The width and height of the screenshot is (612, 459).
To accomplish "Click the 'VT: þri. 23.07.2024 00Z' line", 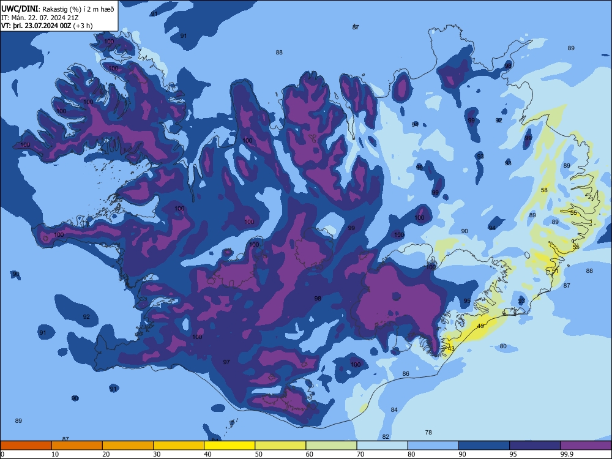I will pyautogui.click(x=36, y=26).
